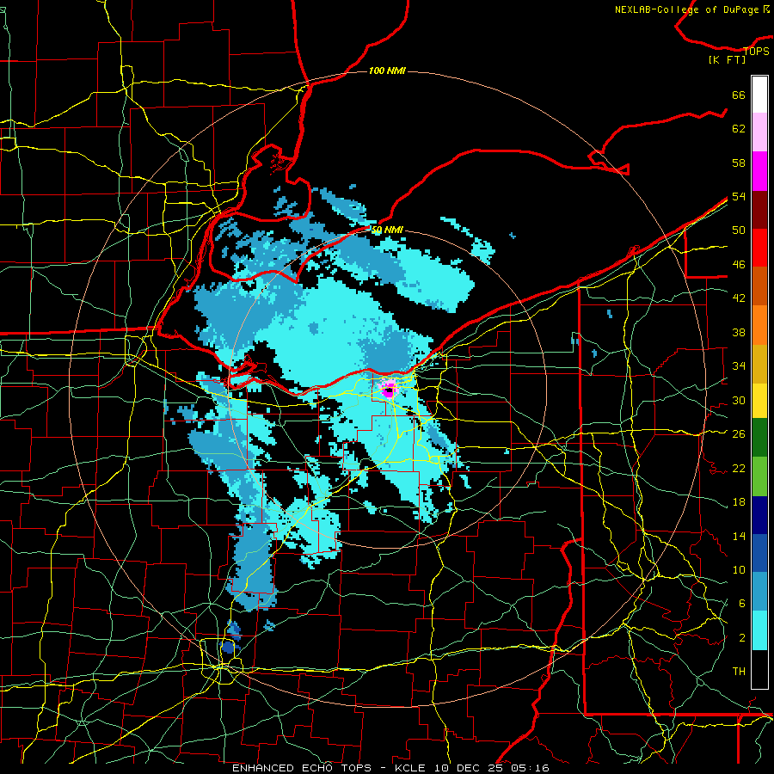Click the dark blue echo cell near the highway ring
Viewport: 774px width, 774px height.
point(228,646)
